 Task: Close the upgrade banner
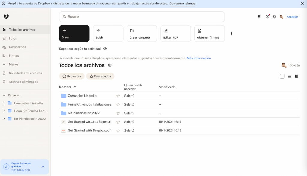click(x=302, y=4)
